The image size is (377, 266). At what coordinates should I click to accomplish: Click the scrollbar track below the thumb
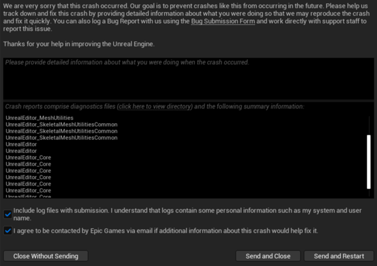pos(369,193)
